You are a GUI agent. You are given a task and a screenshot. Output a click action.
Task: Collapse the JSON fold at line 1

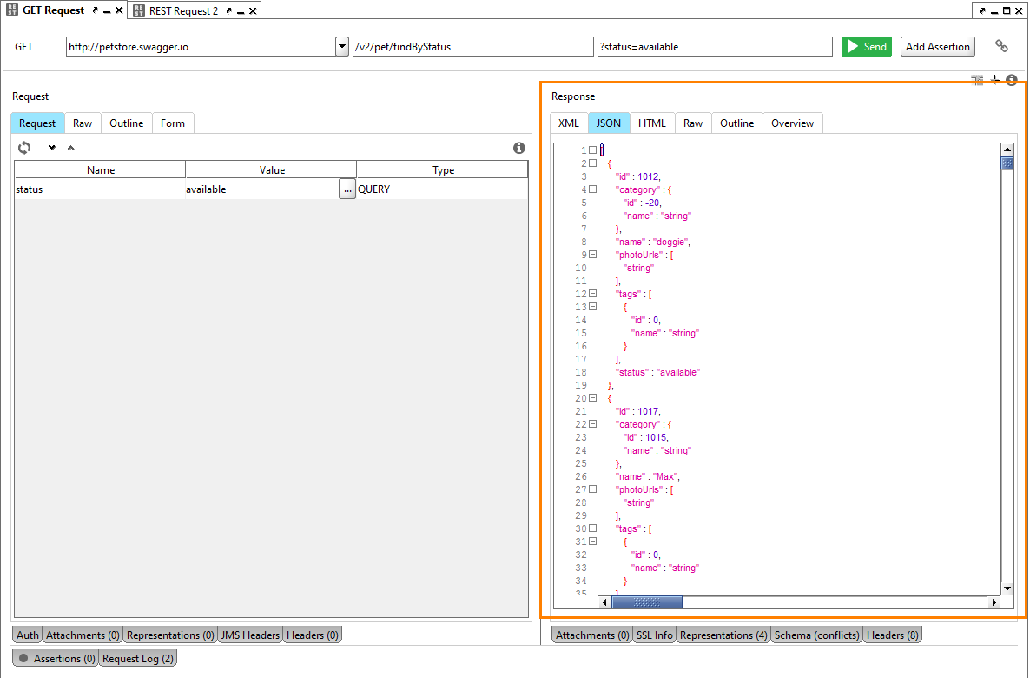[592, 150]
